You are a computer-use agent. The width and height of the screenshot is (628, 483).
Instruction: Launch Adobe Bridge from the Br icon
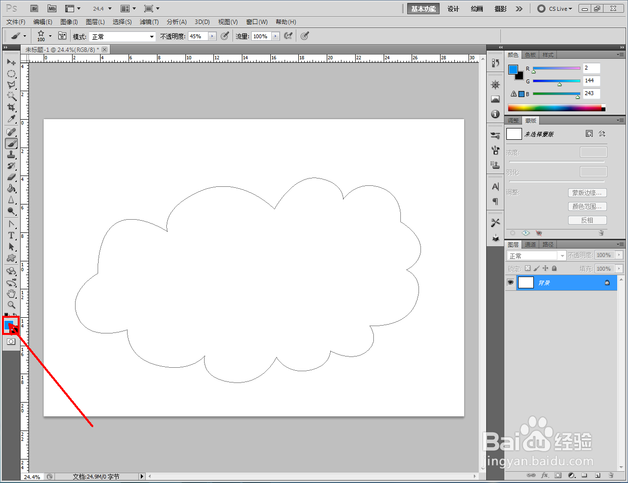click(34, 8)
